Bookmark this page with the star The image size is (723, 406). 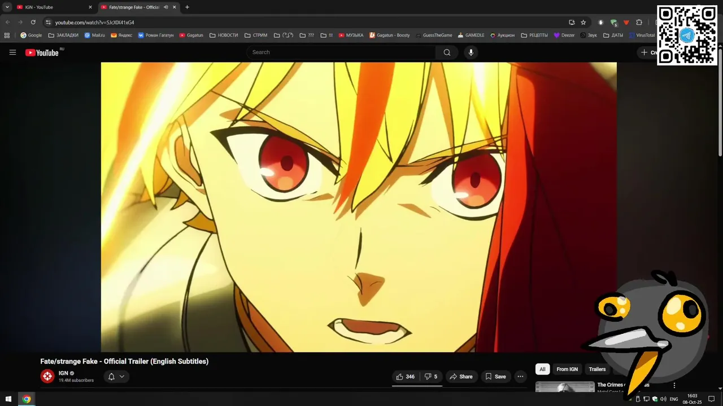[x=583, y=23]
